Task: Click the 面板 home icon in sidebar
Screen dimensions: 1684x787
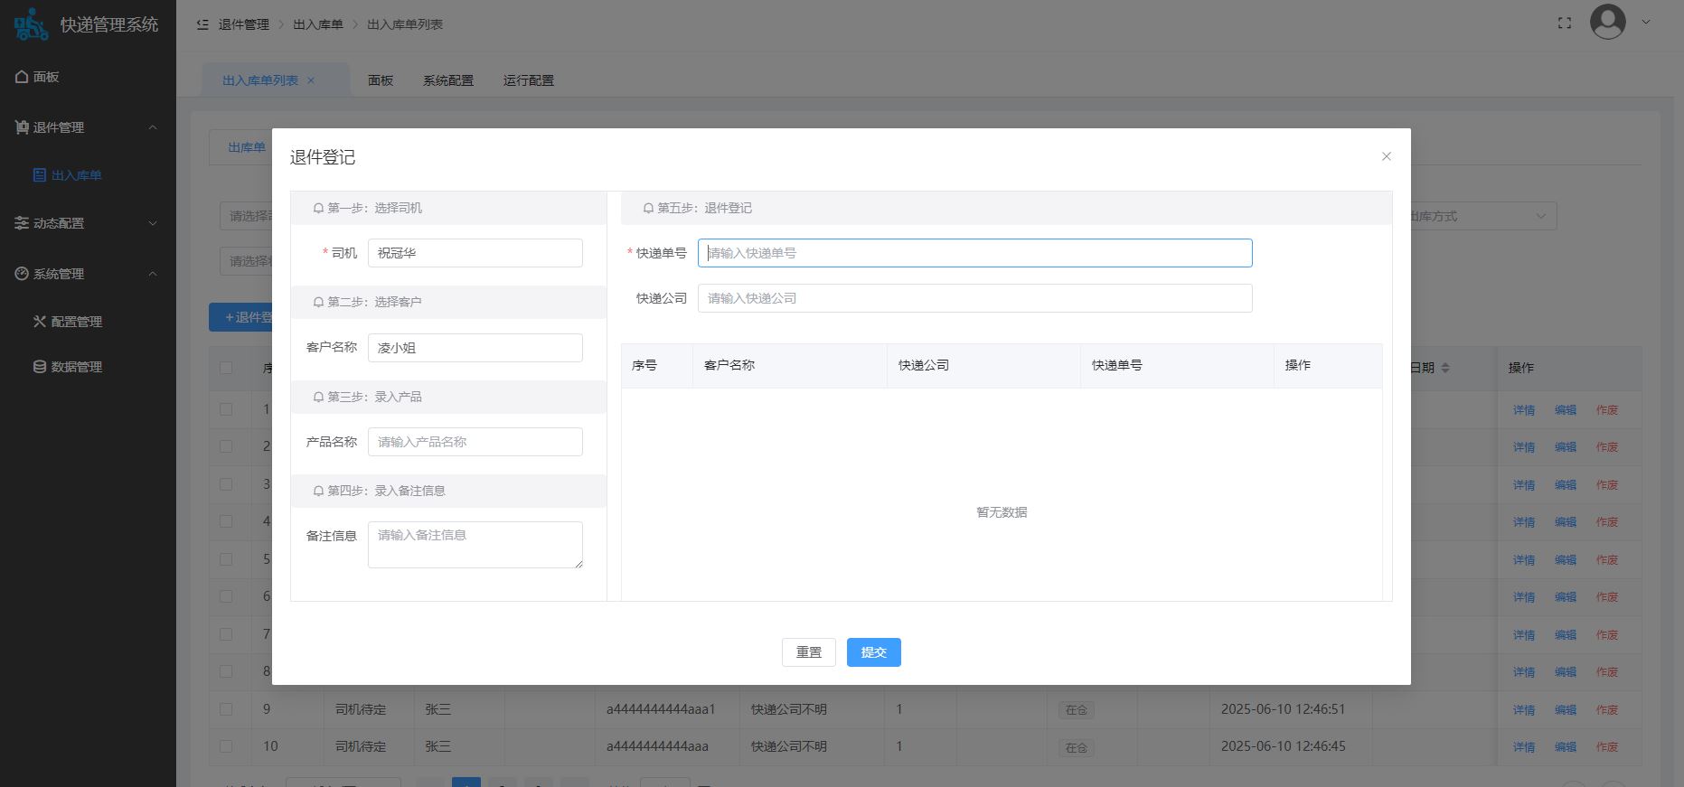Action: [x=22, y=77]
